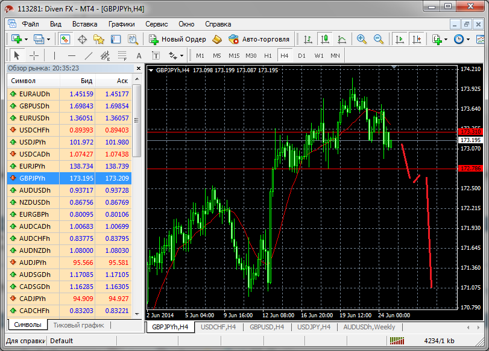The height and width of the screenshot is (351, 489).
Task: Open the Strategy Tester magnifier icon
Action: (133, 40)
